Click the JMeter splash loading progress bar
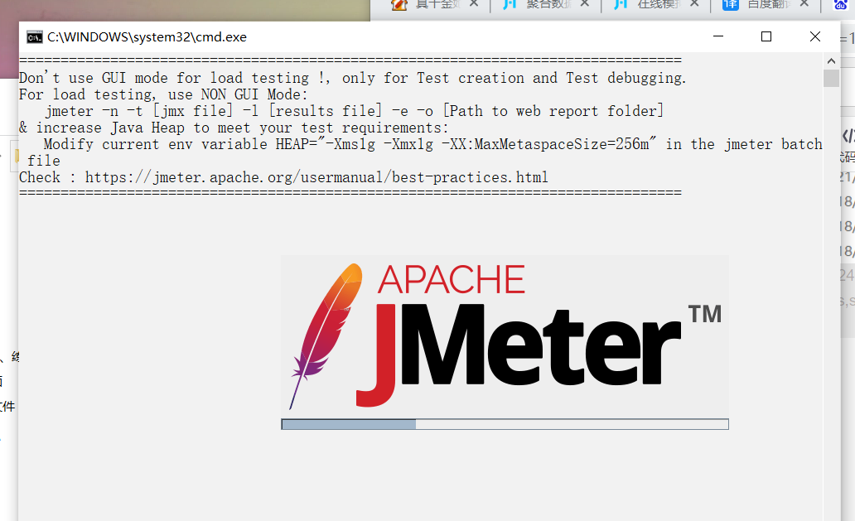This screenshot has height=521, width=855. [x=505, y=424]
